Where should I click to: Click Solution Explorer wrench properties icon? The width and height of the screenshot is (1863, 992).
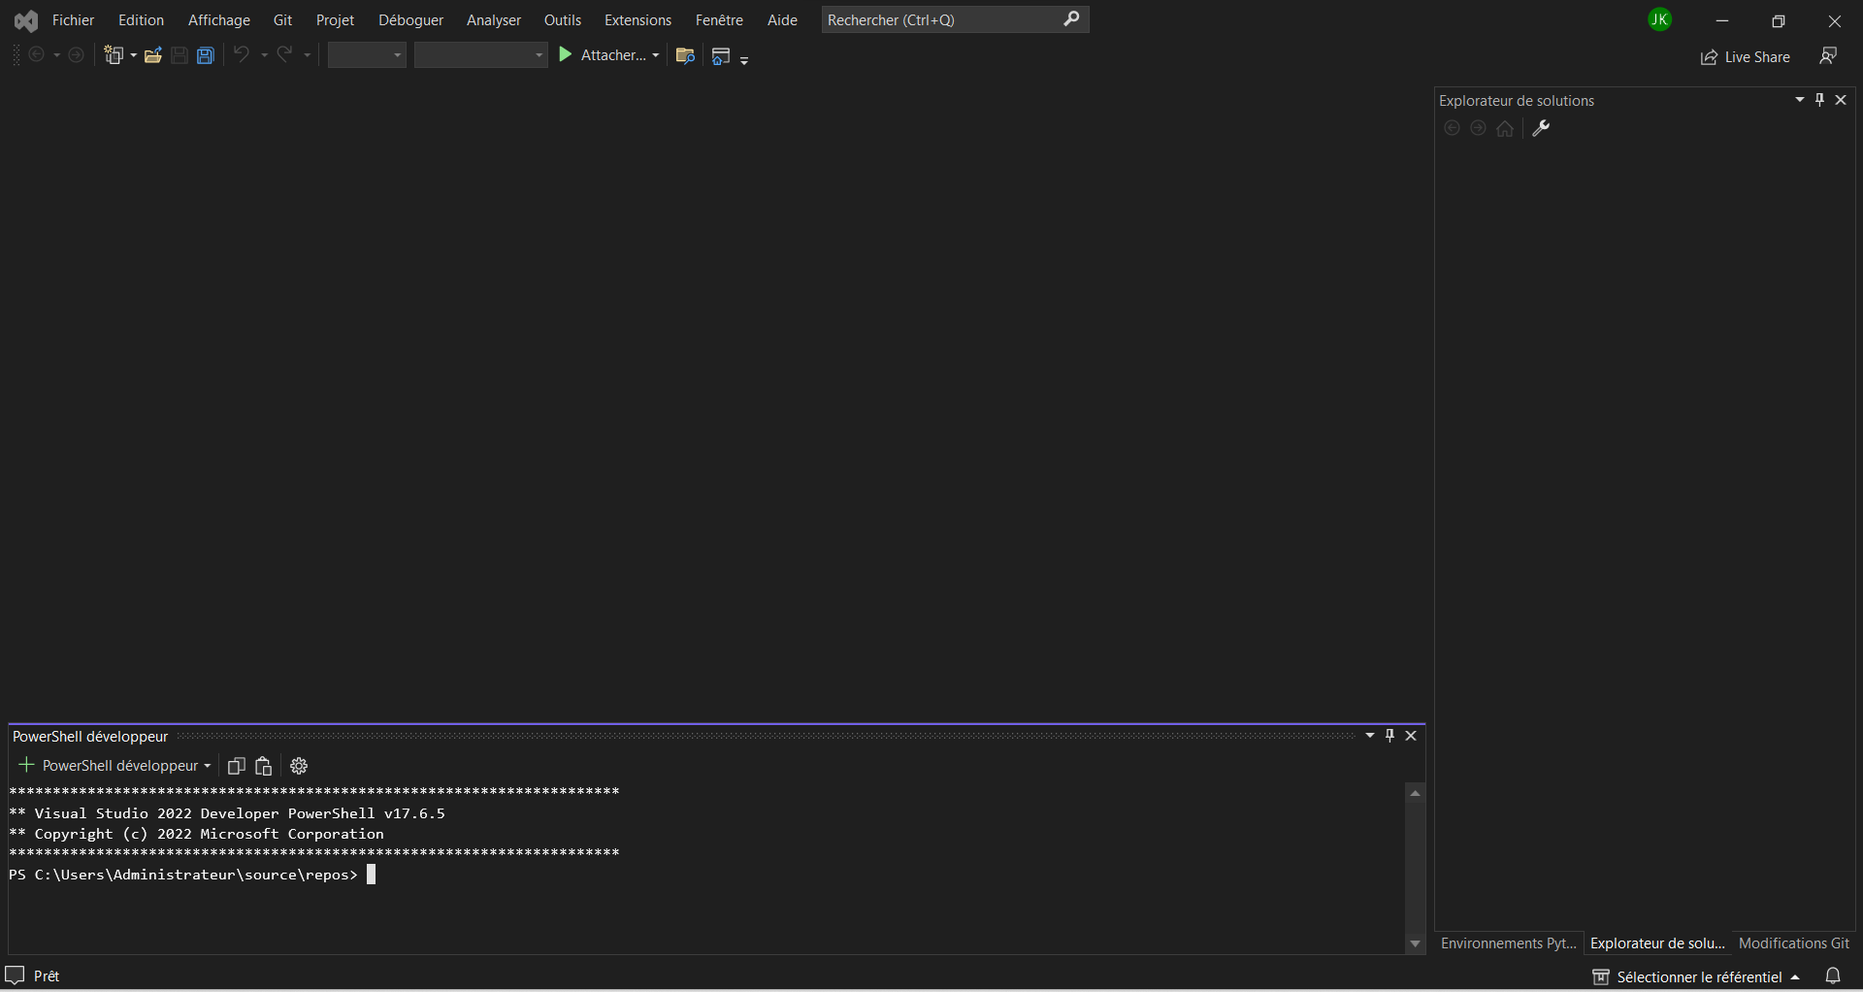(x=1541, y=128)
